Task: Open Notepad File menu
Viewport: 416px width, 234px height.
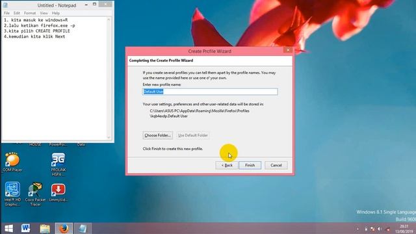Action: (6, 13)
